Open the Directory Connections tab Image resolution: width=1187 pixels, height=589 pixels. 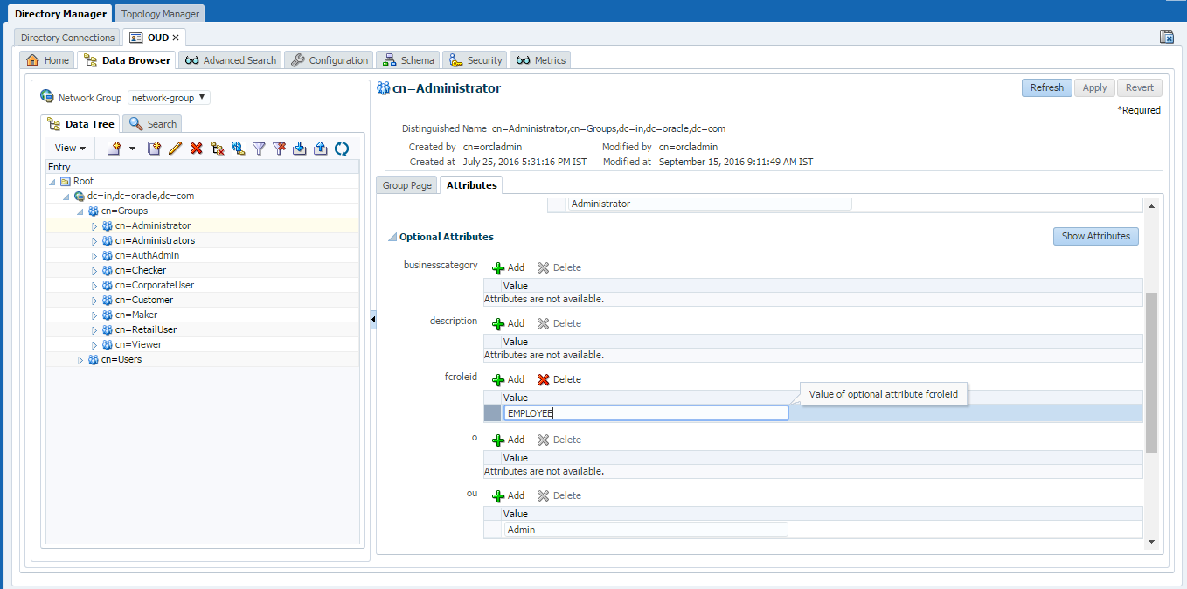[67, 38]
